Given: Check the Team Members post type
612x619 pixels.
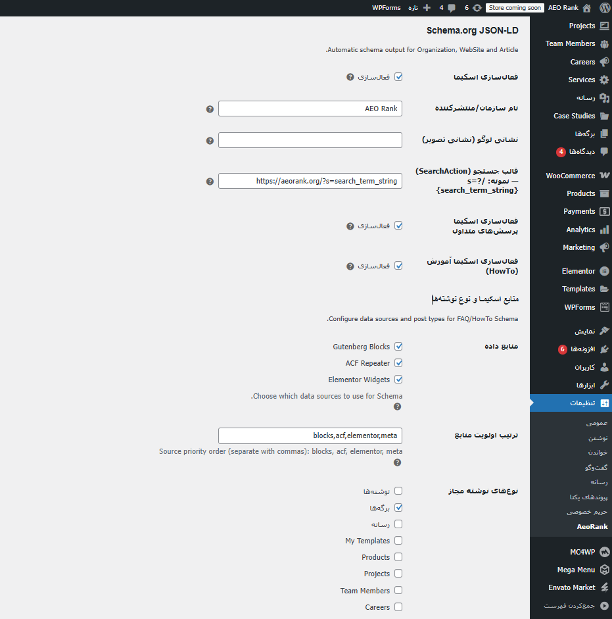Looking at the screenshot, I should coord(398,591).
